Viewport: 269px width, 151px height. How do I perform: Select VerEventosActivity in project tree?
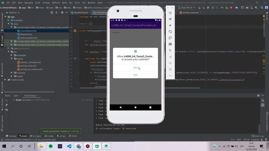tap(29, 38)
